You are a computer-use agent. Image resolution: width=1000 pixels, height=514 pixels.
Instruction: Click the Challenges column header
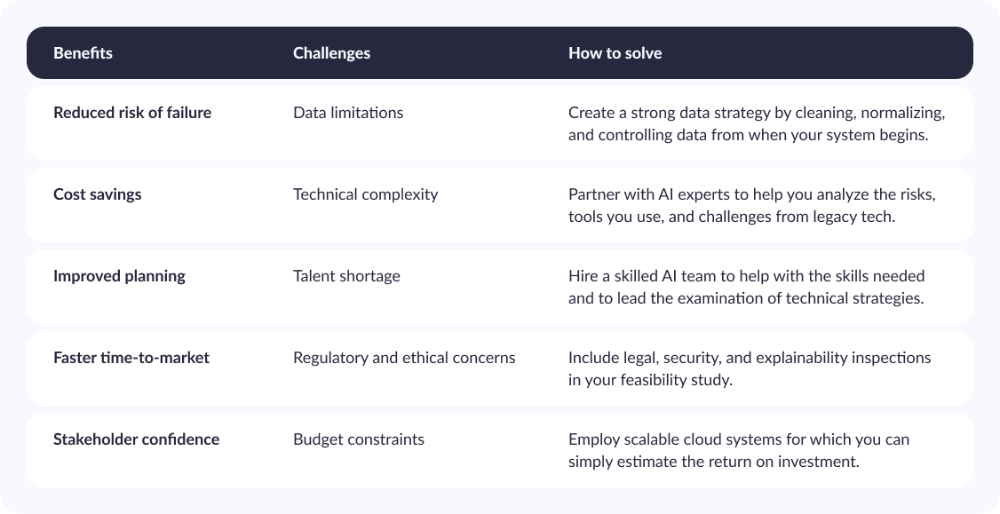[x=331, y=53]
